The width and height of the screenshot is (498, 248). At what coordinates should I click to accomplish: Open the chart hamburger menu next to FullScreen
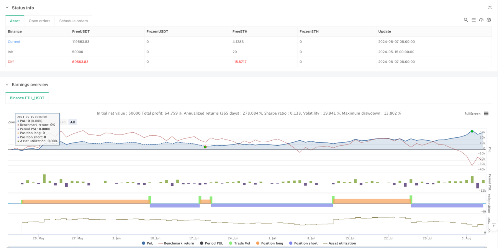486,113
